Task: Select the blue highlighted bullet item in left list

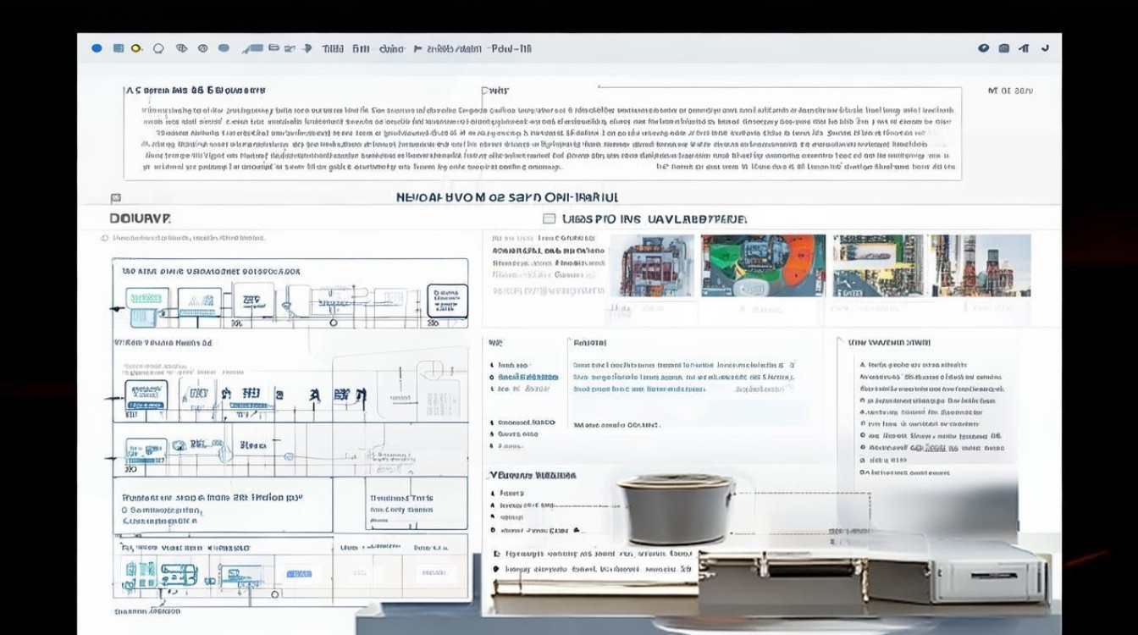Action: (527, 377)
